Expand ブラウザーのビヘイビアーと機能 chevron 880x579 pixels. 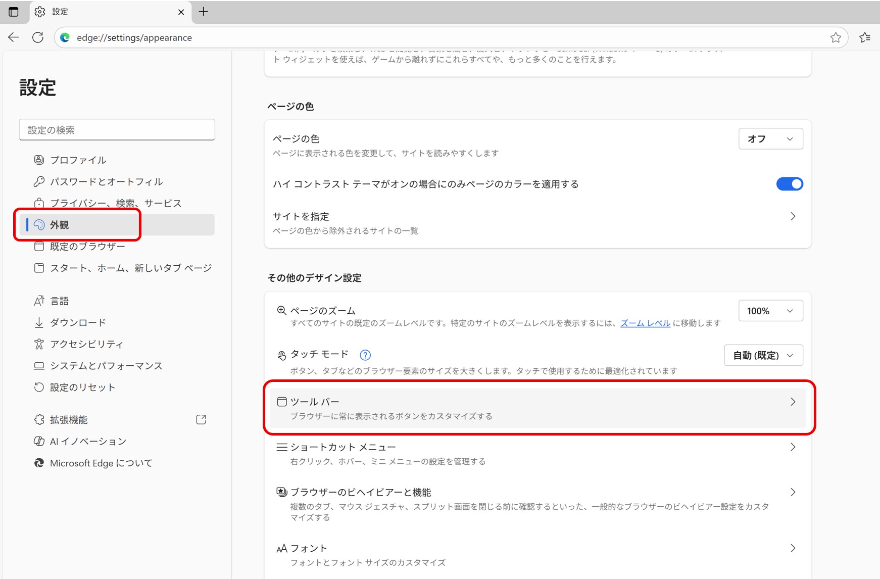pos(793,492)
